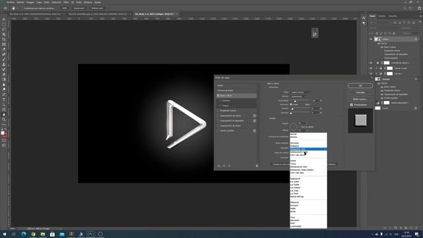Hide the Curvas 1 copia layer
The image size is (423, 238).
(371, 68)
